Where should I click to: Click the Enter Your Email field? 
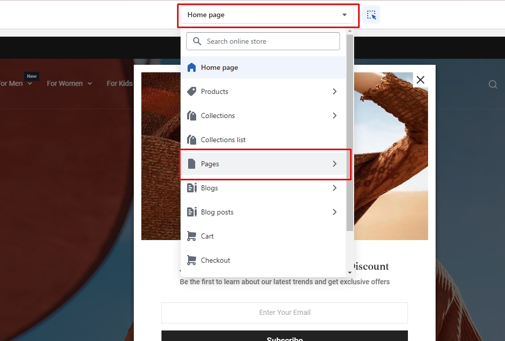(x=285, y=312)
